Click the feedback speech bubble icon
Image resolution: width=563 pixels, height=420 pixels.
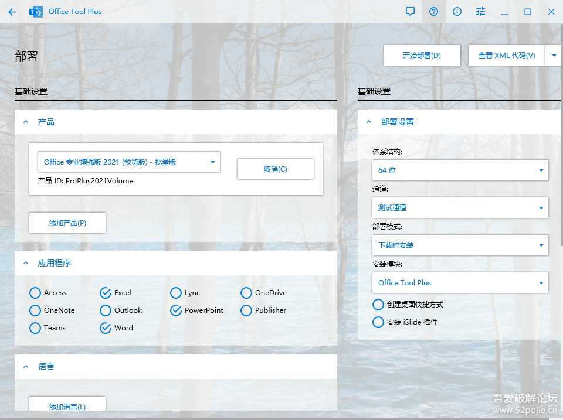click(x=410, y=11)
